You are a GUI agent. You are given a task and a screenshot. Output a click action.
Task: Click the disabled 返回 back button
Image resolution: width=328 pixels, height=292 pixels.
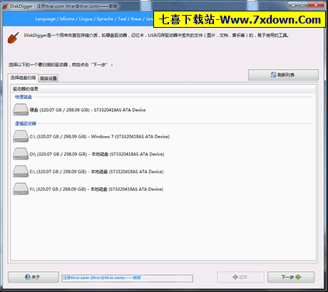pyautogui.click(x=240, y=277)
